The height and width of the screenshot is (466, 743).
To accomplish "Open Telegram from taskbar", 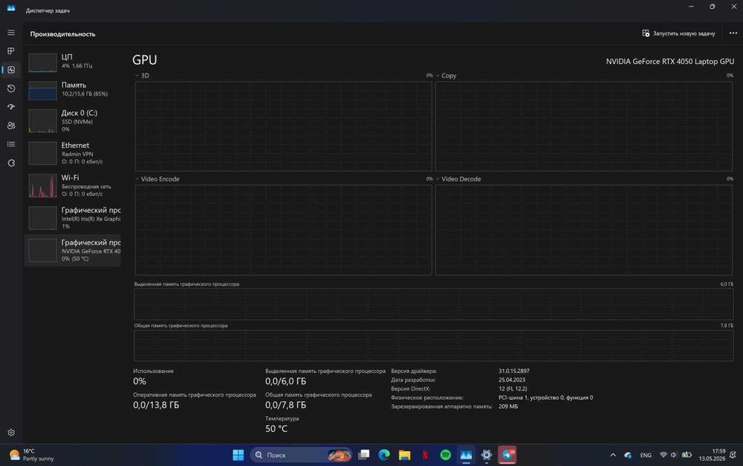I will click(507, 455).
